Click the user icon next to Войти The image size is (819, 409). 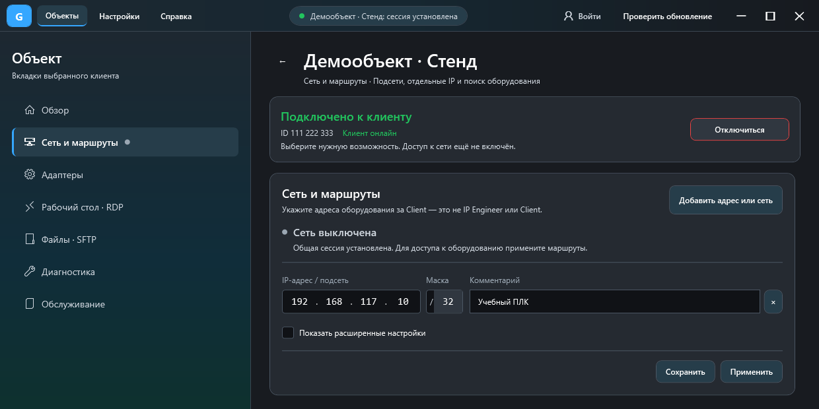[x=568, y=16]
